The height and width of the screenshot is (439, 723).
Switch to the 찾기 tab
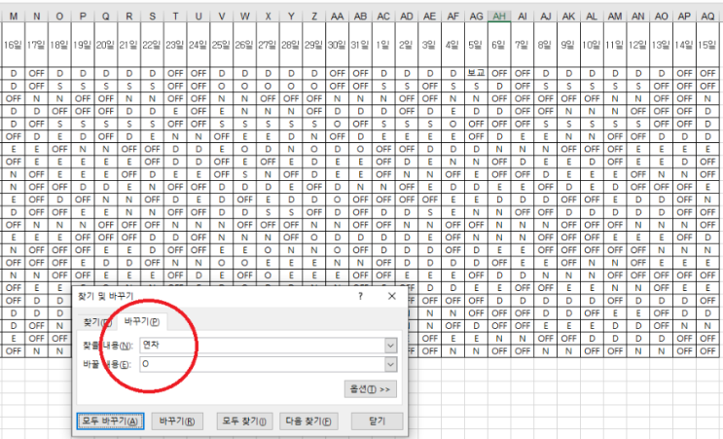[x=97, y=322]
